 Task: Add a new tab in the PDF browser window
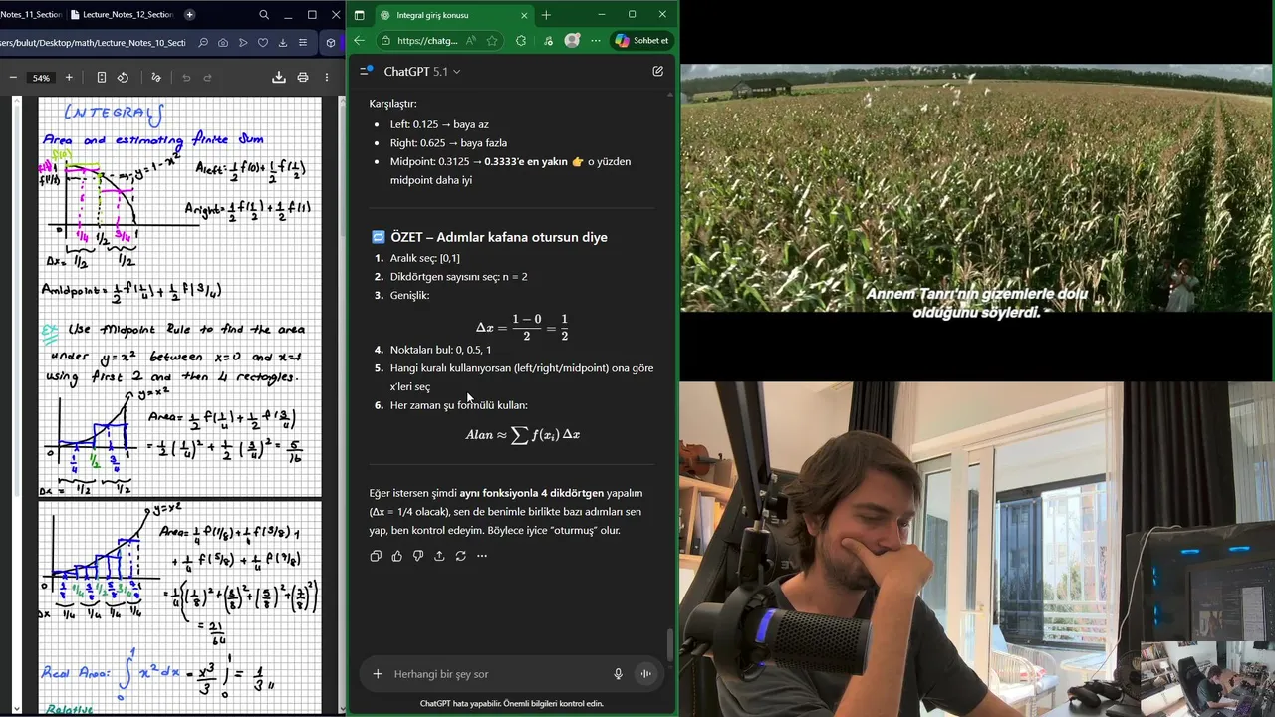click(x=190, y=15)
